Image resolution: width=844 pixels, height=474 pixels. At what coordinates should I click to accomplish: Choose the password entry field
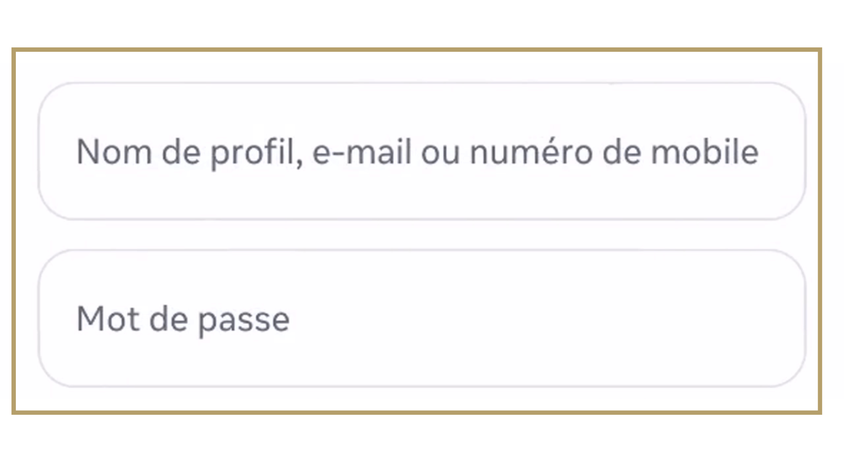pos(422,319)
